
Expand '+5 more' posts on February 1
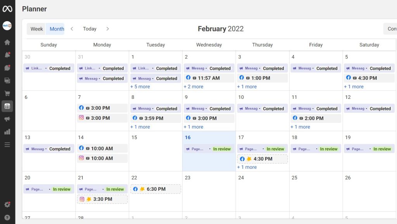[140, 87]
